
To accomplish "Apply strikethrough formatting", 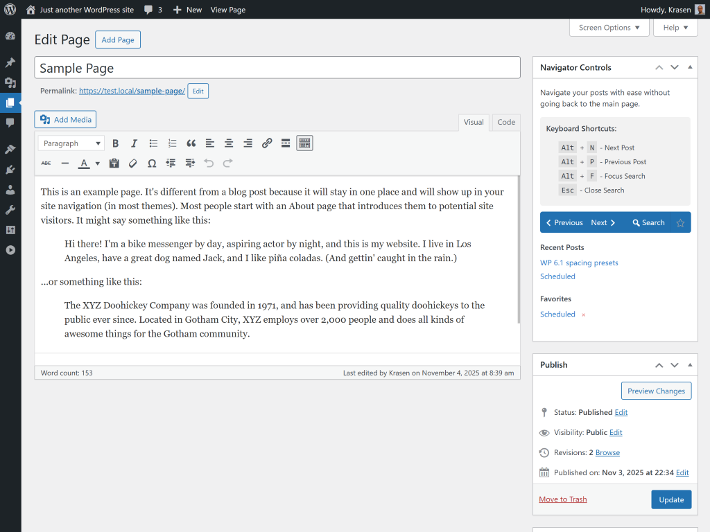I will point(46,163).
